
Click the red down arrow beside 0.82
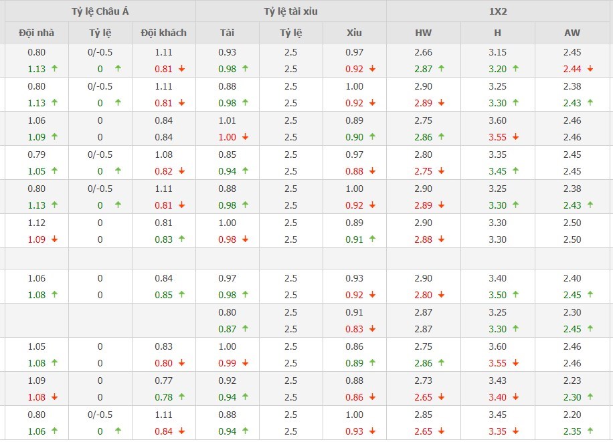181,171
